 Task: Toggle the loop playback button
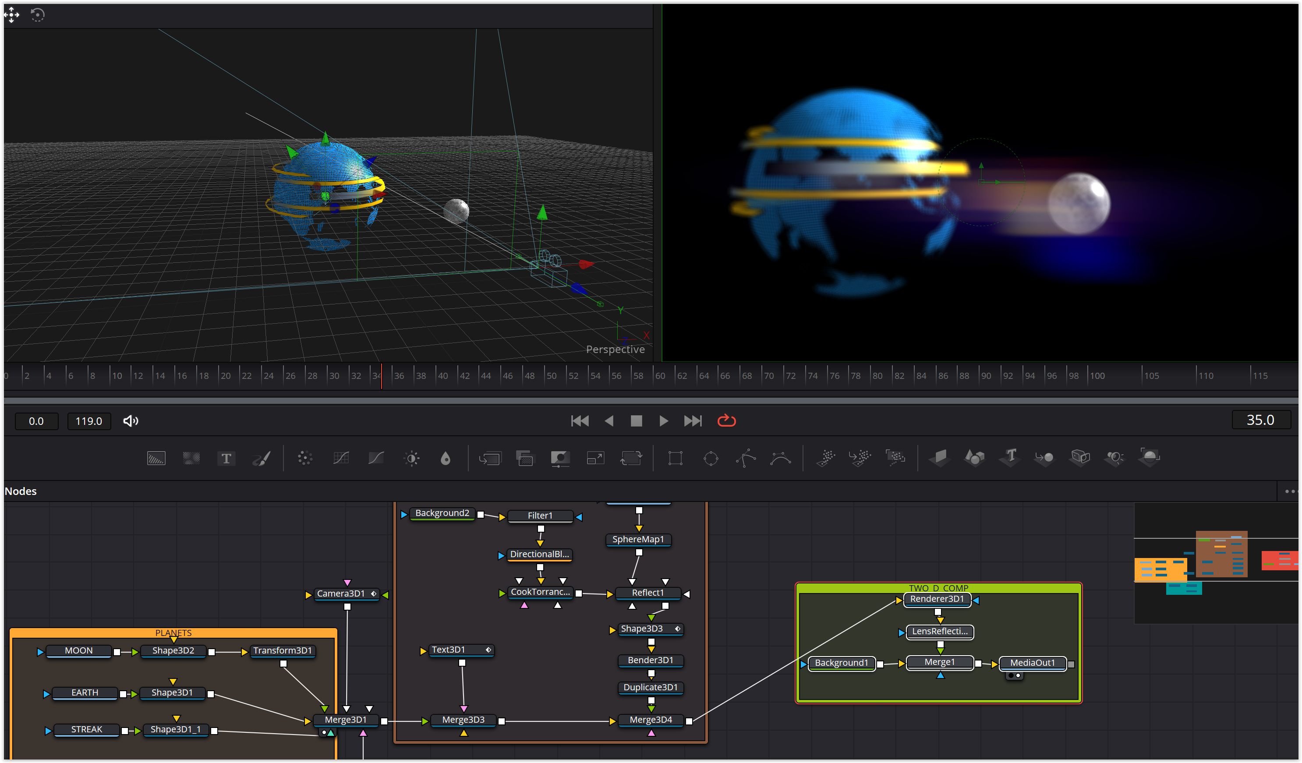726,421
